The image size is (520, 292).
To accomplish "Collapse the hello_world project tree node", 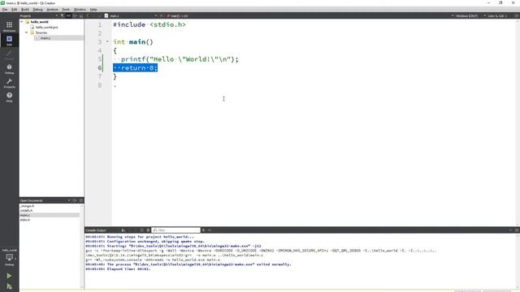I will coord(22,22).
